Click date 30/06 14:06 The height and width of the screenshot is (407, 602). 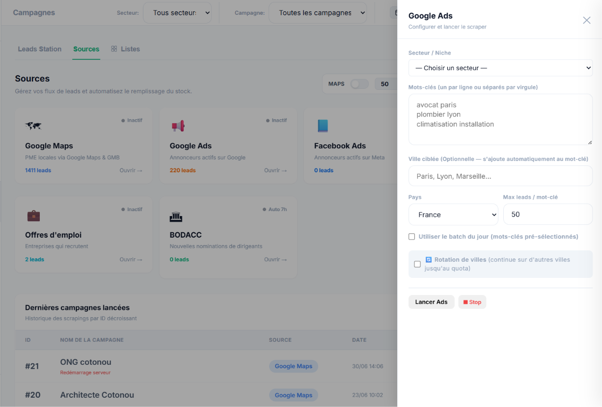pyautogui.click(x=368, y=366)
